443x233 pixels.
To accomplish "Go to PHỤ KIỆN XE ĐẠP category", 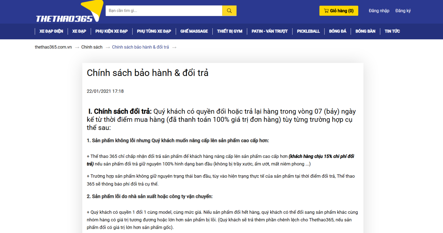I will tap(111, 31).
